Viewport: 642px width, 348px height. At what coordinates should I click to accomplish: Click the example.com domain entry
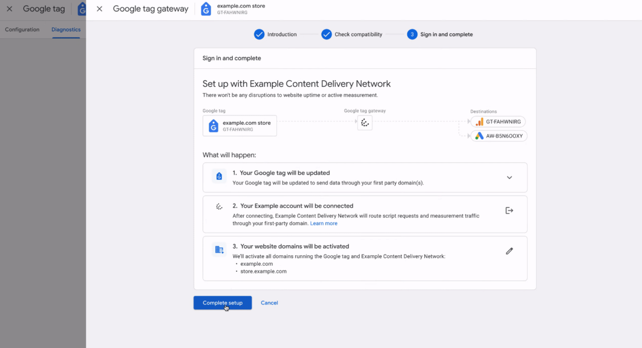[x=256, y=264]
